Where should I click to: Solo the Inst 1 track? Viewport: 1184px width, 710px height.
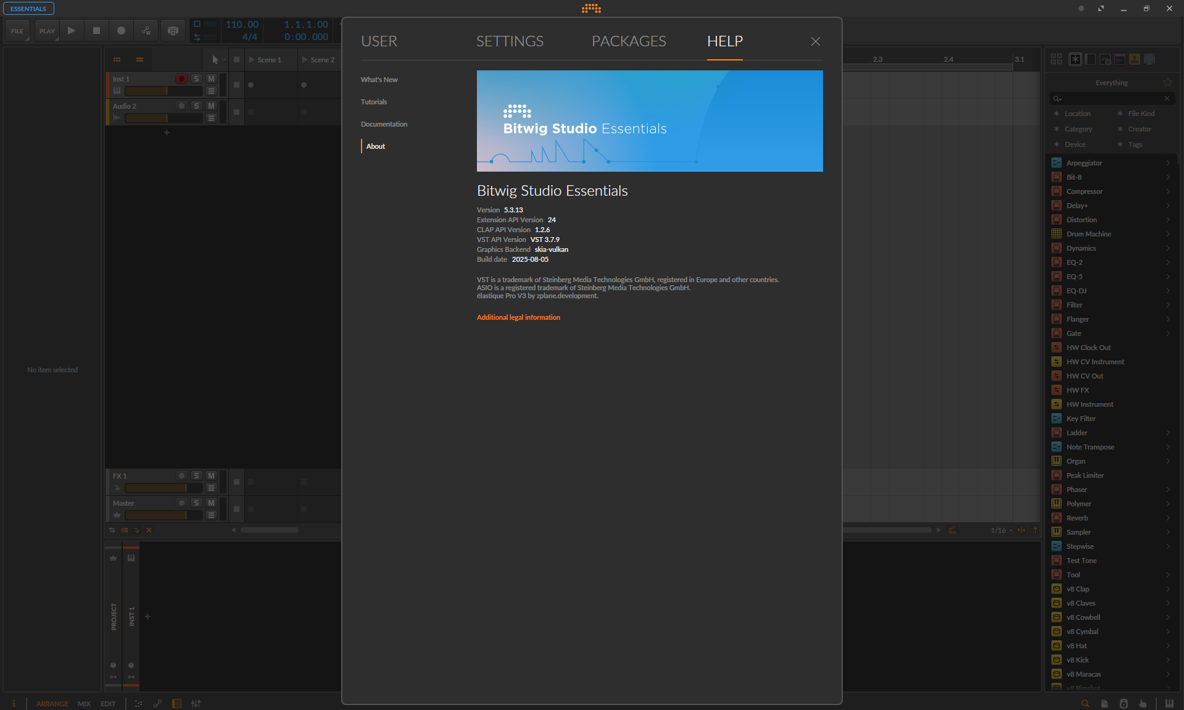[196, 78]
